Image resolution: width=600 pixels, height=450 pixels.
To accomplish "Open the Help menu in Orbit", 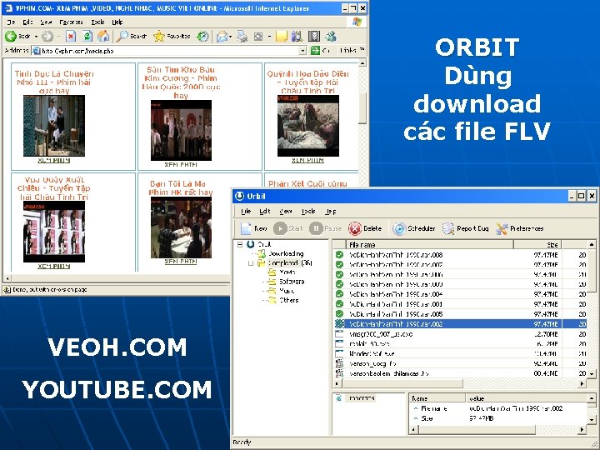I will coord(330,211).
